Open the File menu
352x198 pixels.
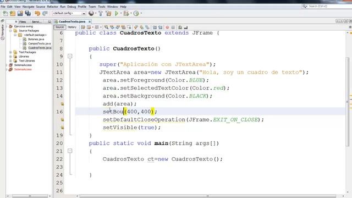click(3, 7)
